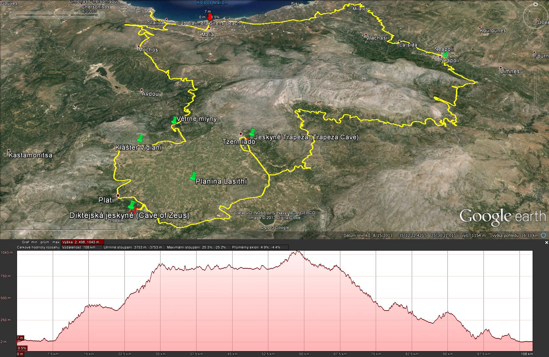
Task: Click the Tzermiado town dot marker
Action: [x=241, y=134]
